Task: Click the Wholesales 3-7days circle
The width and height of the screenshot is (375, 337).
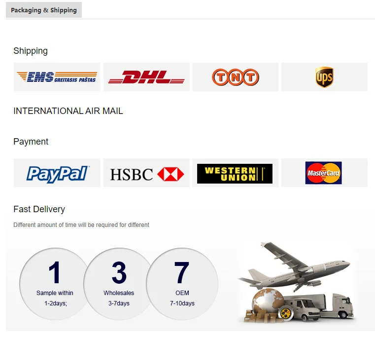Action: pos(119,284)
